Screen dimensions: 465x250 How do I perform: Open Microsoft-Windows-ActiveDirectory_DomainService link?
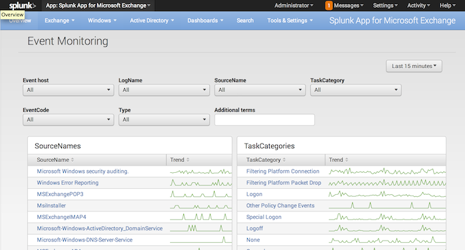[100, 228]
